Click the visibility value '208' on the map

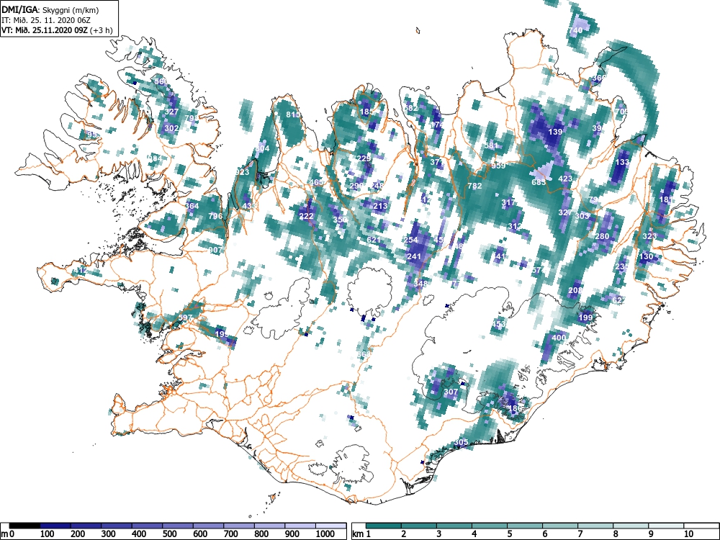click(575, 290)
